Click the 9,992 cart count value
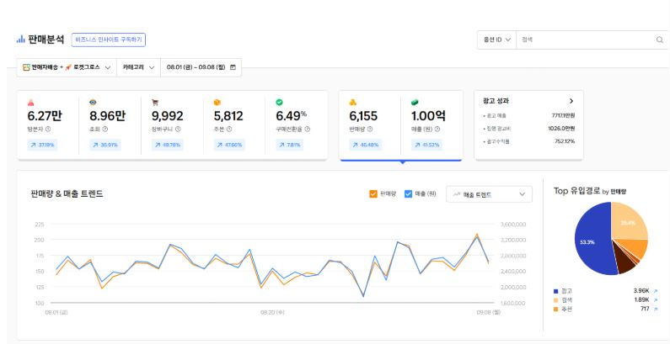 pos(168,116)
